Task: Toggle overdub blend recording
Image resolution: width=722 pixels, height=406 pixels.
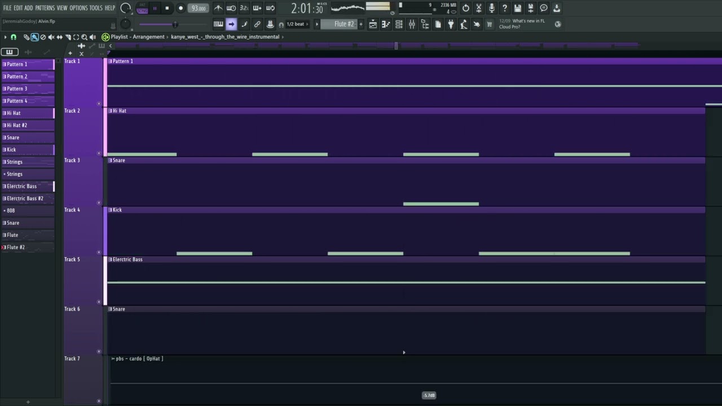Action: (257, 8)
